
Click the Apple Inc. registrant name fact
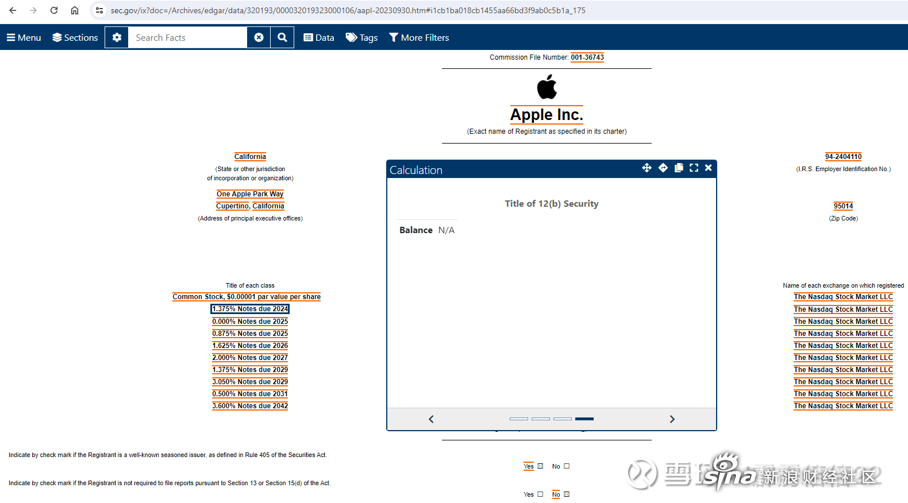(547, 115)
